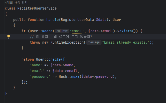Screen dimensions: 166x103
Task: Click the User return type
Action: pyautogui.click(x=117, y=20)
